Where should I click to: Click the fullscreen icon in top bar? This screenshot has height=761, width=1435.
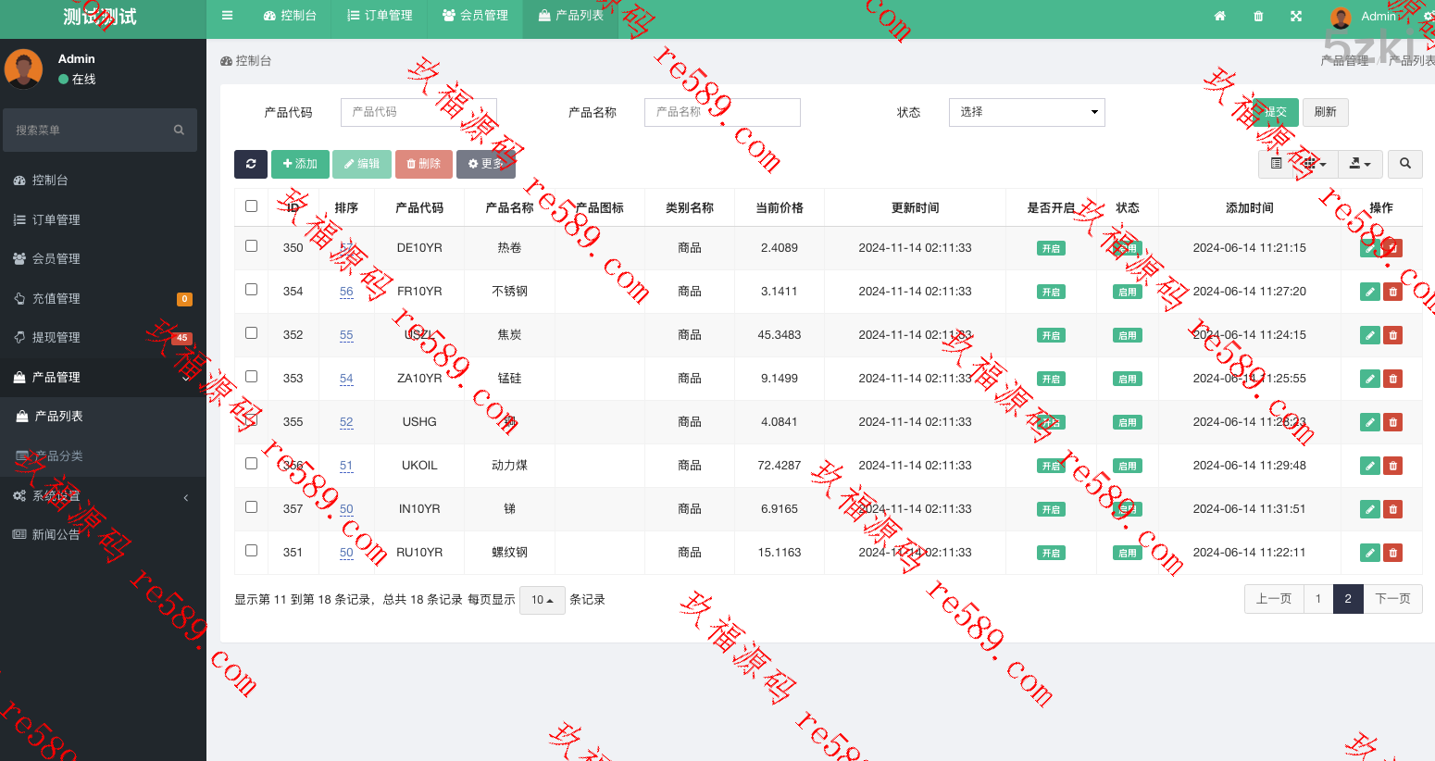coord(1296,16)
